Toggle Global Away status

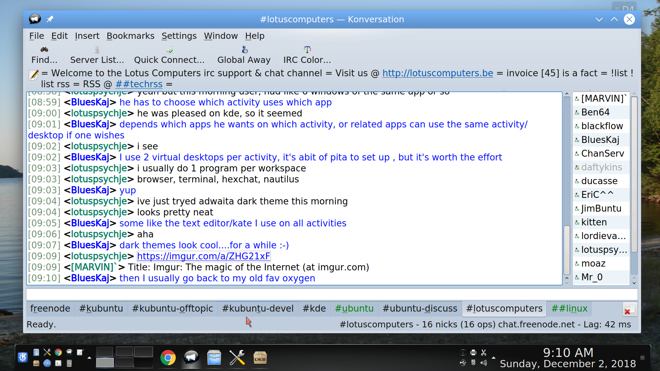[x=244, y=55]
